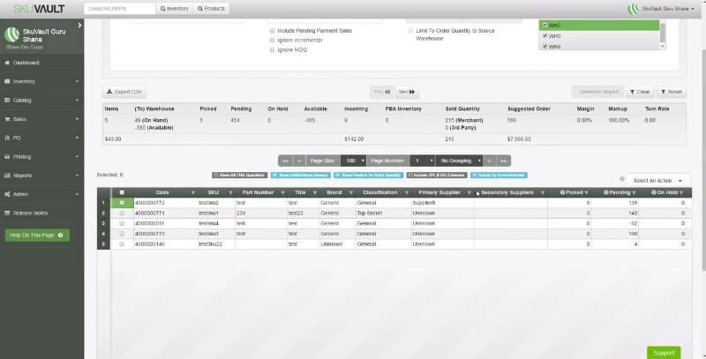The image size is (706, 359).
Task: Expand the Reports sidebar menu
Action: tap(40, 175)
